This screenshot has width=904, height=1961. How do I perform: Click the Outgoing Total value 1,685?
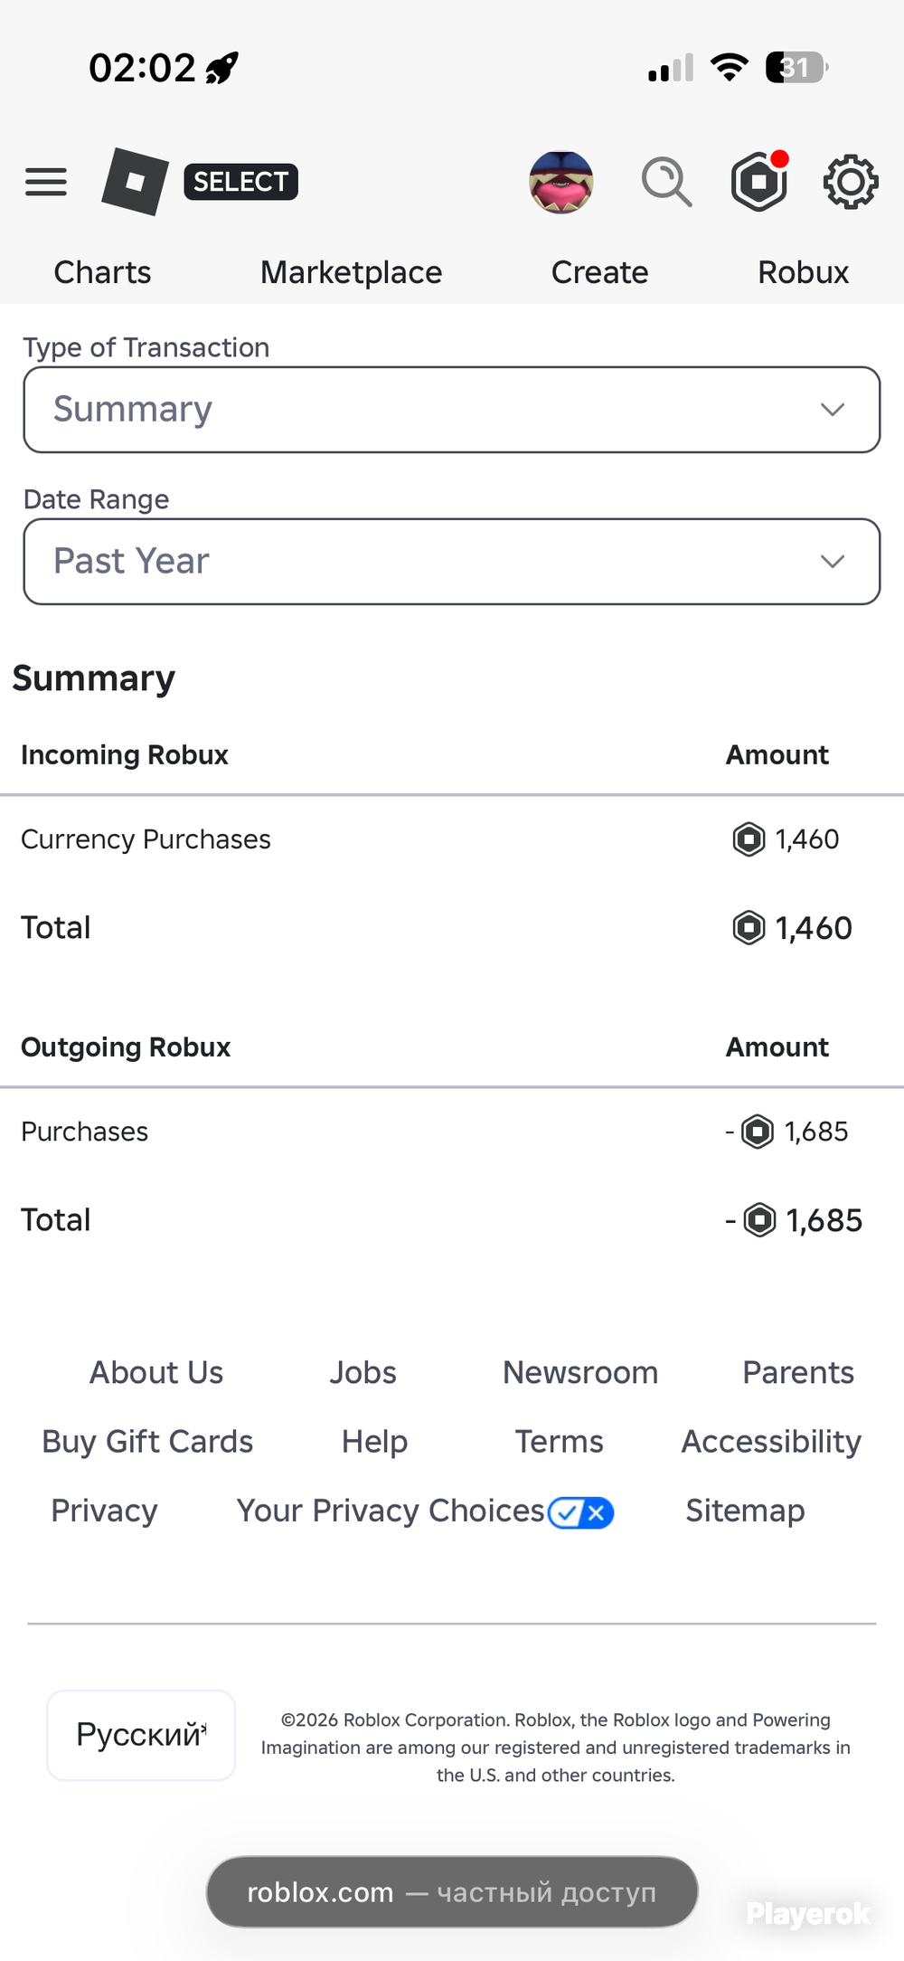pos(824,1220)
